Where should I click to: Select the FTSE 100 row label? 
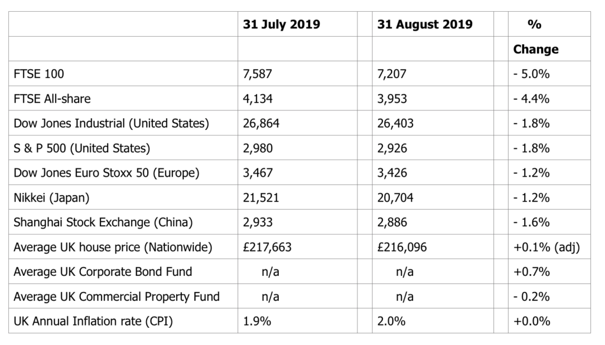tap(38, 74)
